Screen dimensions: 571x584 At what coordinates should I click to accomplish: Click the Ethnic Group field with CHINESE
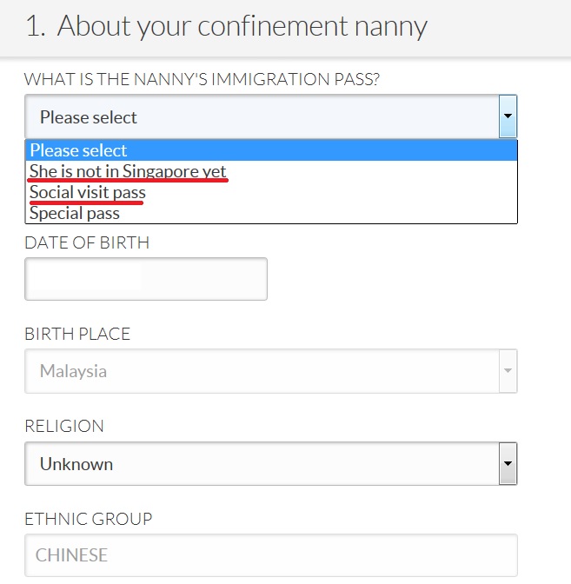pyautogui.click(x=271, y=555)
